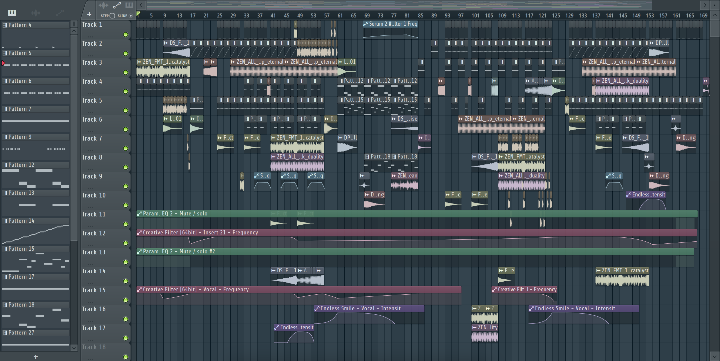Click red play indicator beside Pattern 5
Image resolution: width=720 pixels, height=361 pixels.
point(3,63)
